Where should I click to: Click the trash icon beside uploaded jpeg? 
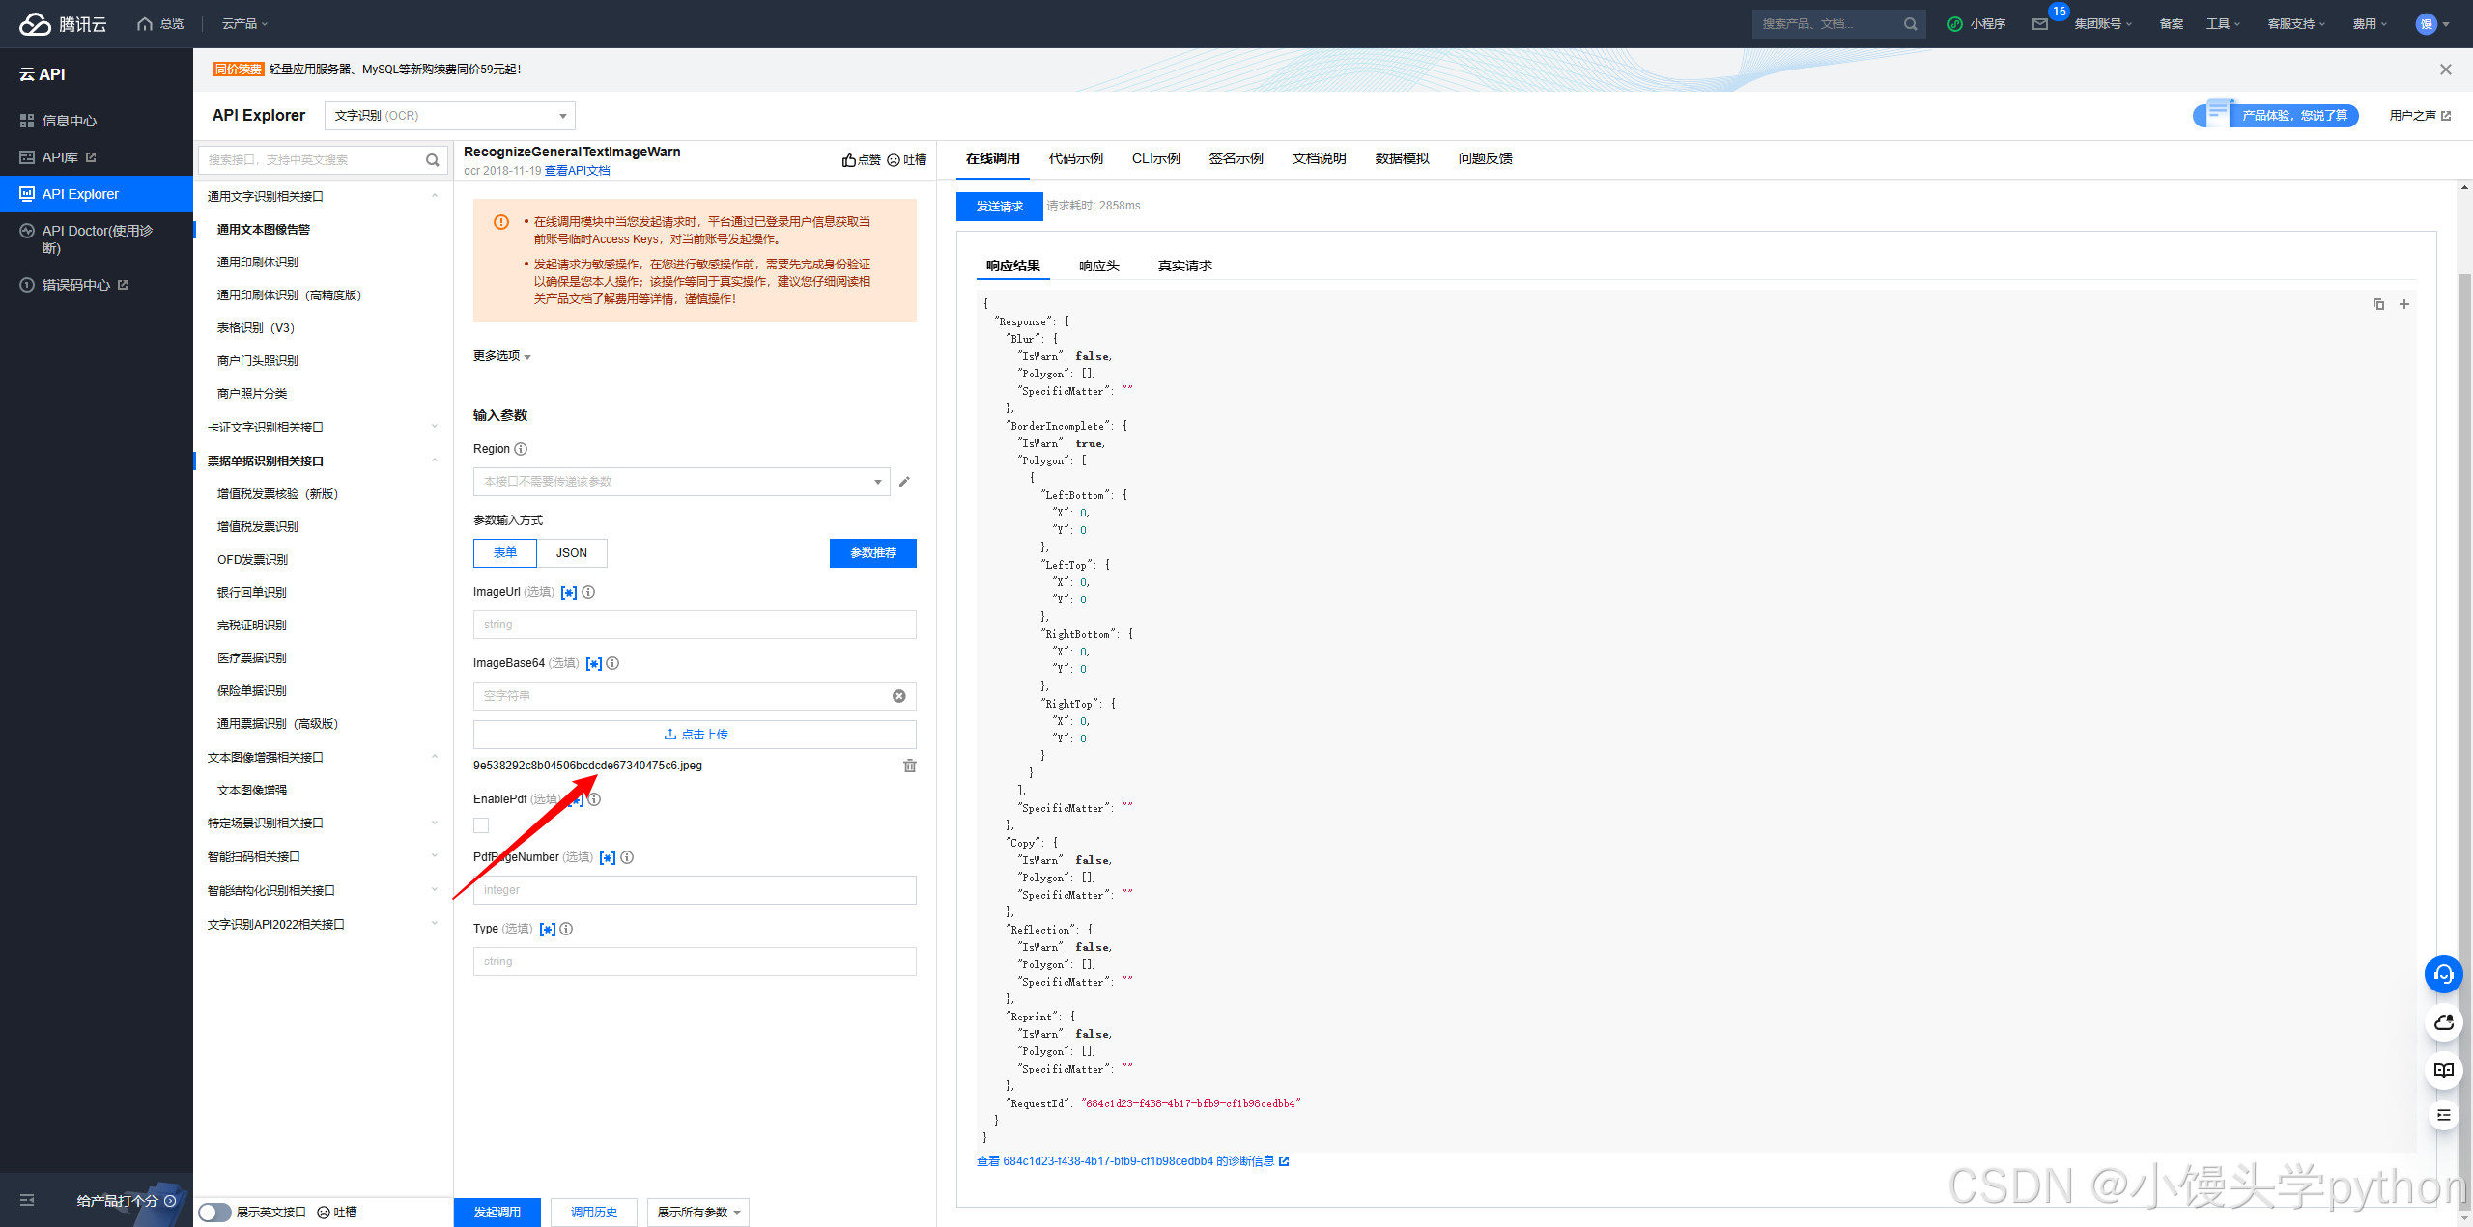(x=909, y=766)
